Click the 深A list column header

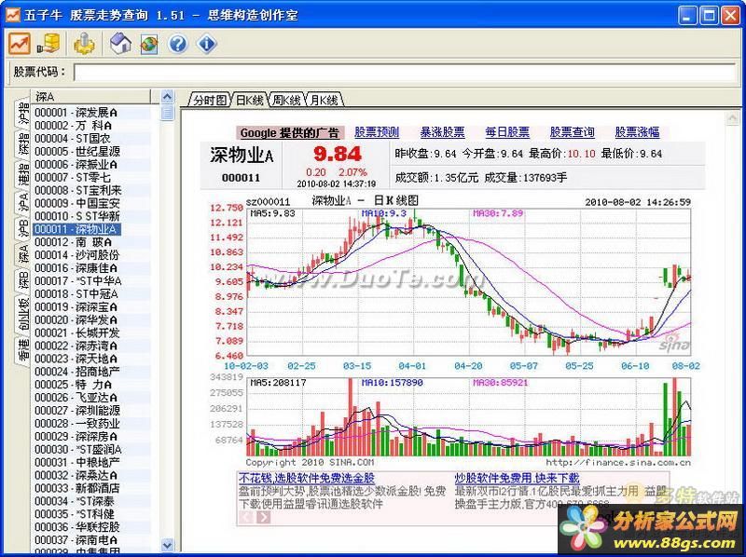pyautogui.click(x=90, y=97)
